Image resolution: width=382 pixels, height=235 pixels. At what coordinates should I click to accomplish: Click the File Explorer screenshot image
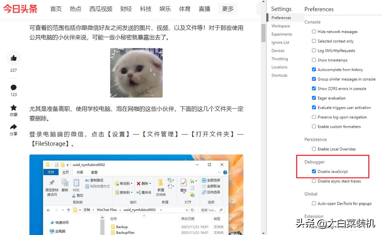(136, 195)
